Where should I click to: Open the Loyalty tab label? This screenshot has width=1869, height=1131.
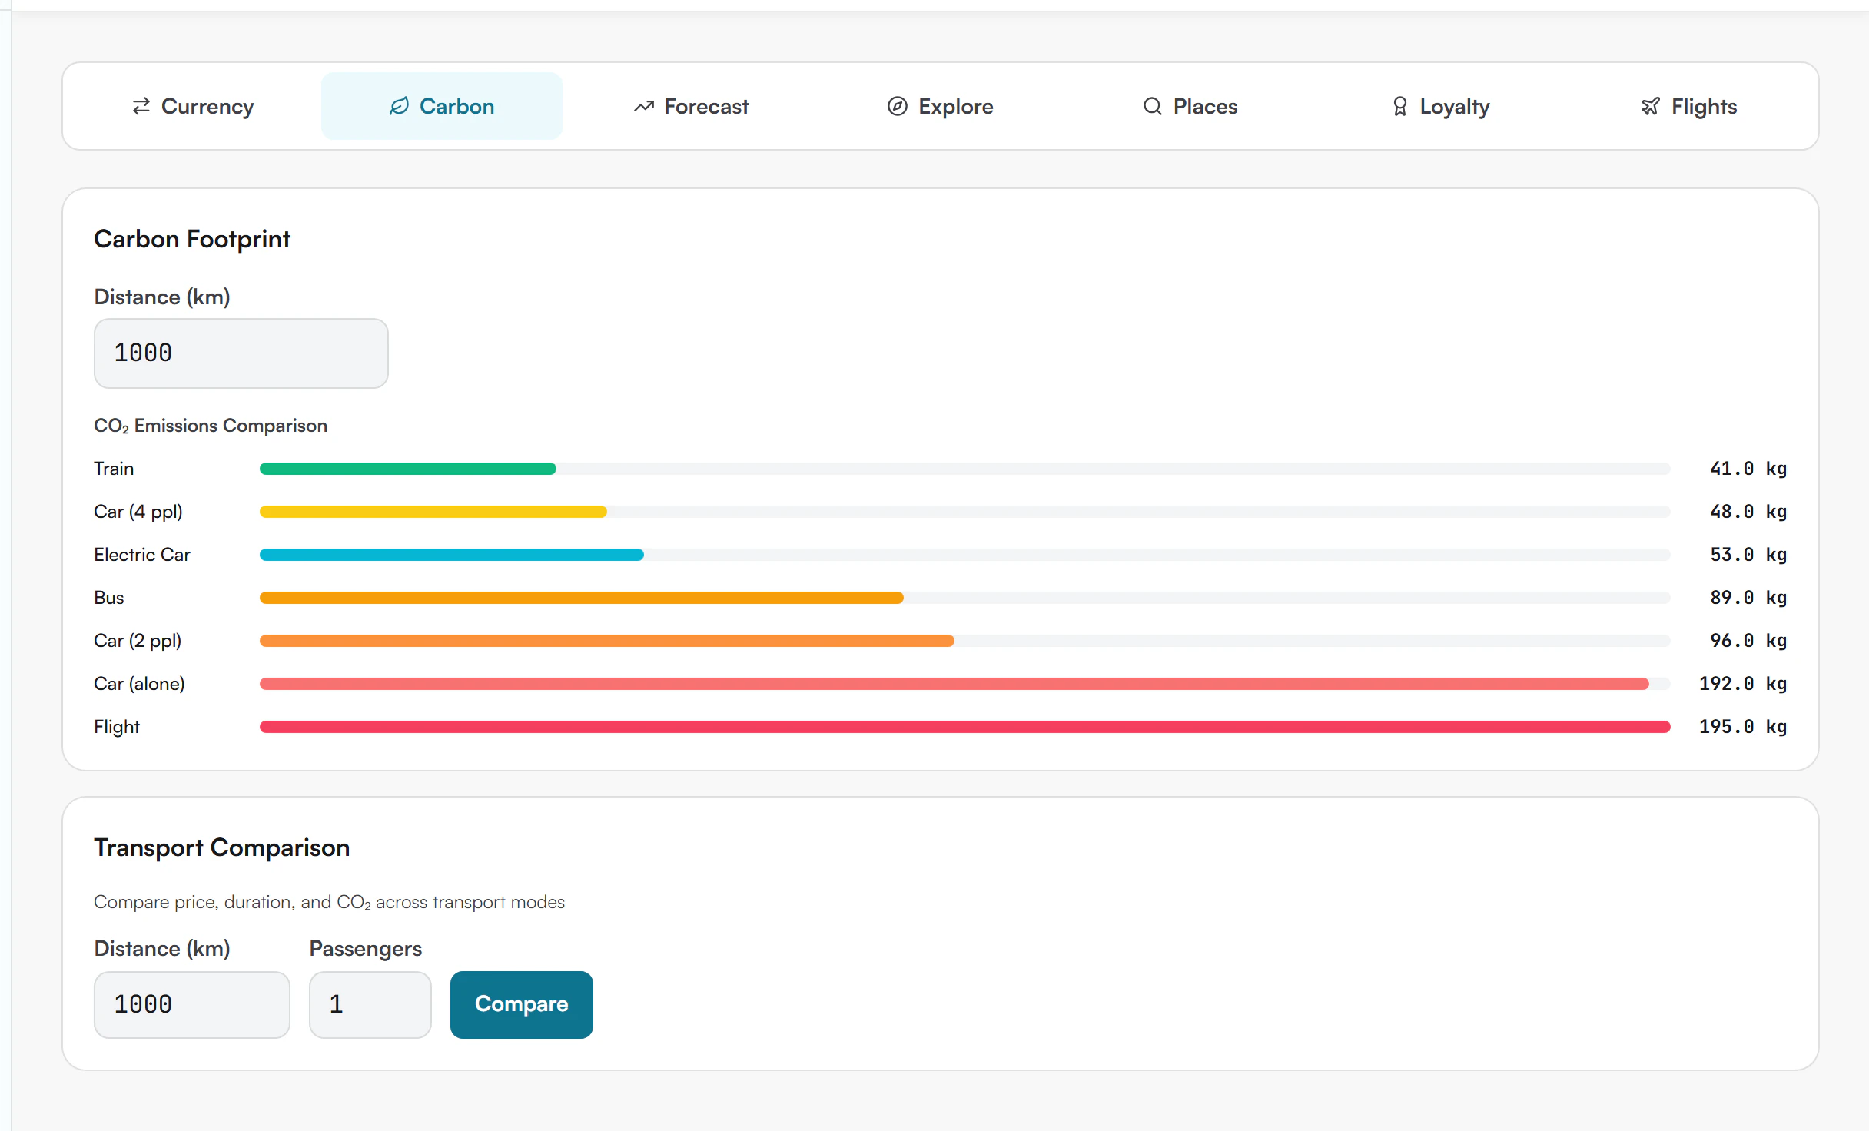point(1454,107)
